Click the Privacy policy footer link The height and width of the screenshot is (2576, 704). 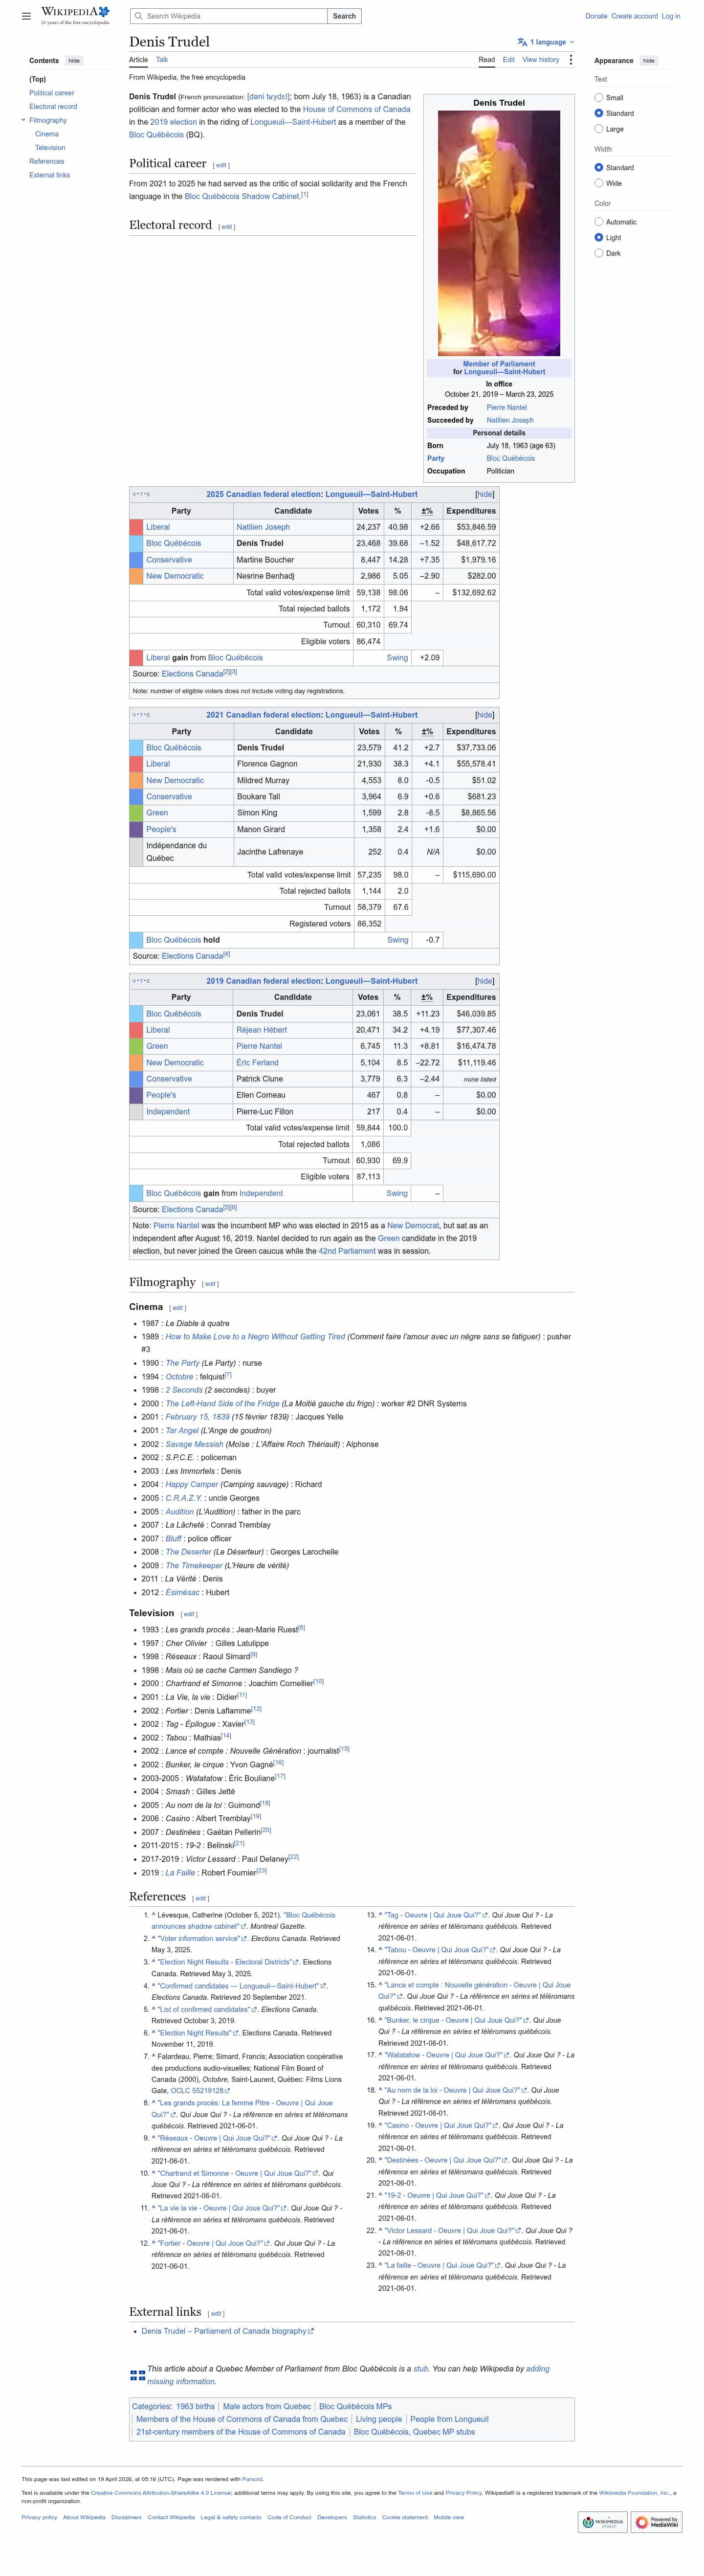point(39,2517)
